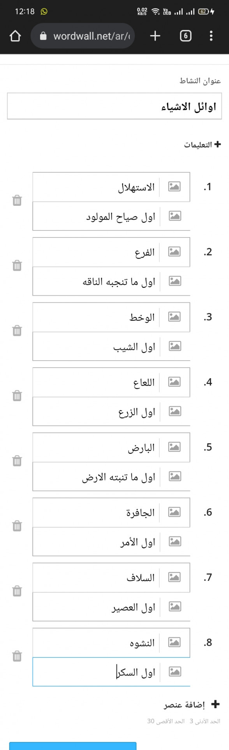
Task: Click إضافة عنصر to add an item
Action: [192, 704]
